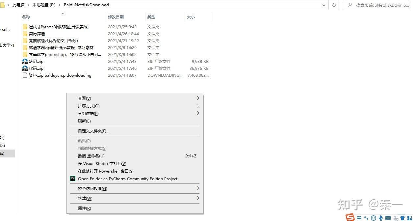Click chevron before 此电脑 in breadcrumb

[8, 5]
